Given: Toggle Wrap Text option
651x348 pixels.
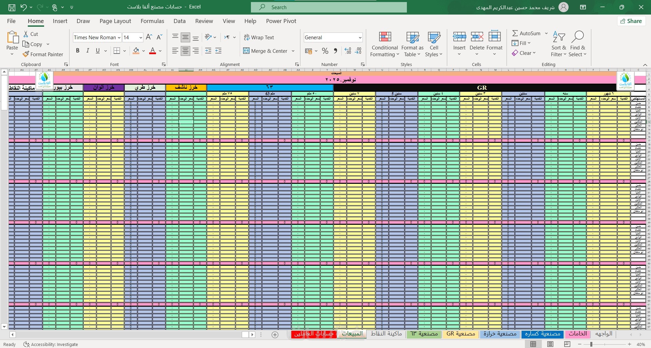Looking at the screenshot, I should 259,38.
